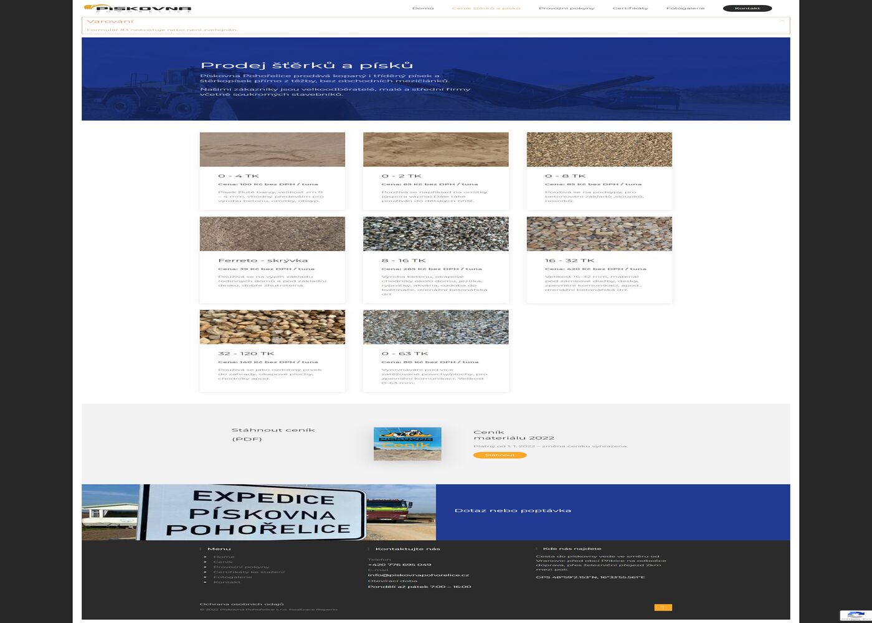Click the black Kontakt button in header
The height and width of the screenshot is (623, 872).
(x=747, y=8)
